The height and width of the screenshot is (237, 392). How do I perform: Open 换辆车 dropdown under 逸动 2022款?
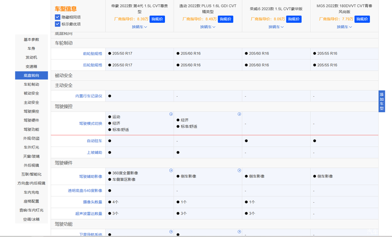(x=208, y=27)
